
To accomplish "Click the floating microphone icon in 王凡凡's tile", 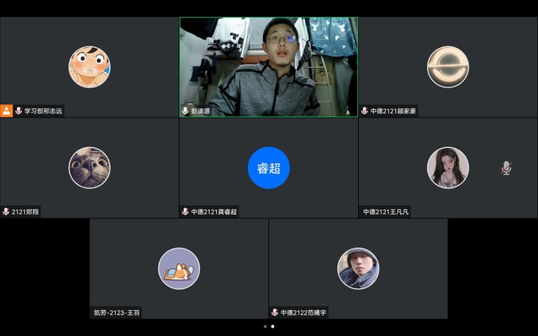I will 506,168.
